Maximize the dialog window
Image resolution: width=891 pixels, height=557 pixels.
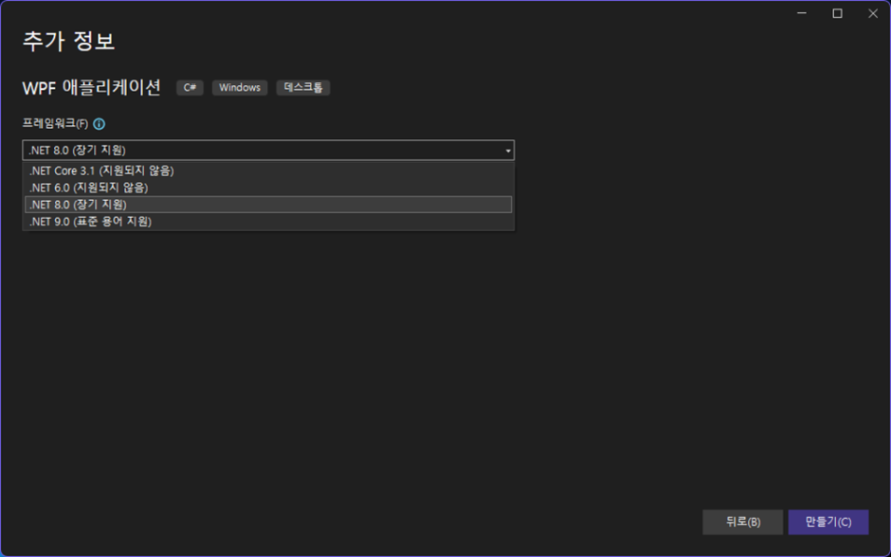[x=837, y=14]
